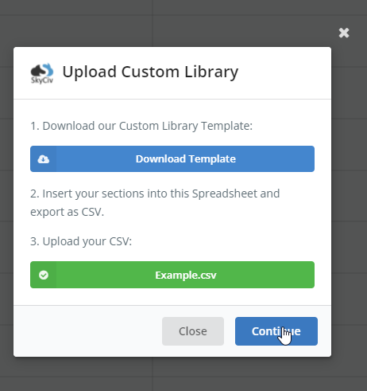
Task: Click the dimmed backdrop left of the dialog
Action: [6, 201]
